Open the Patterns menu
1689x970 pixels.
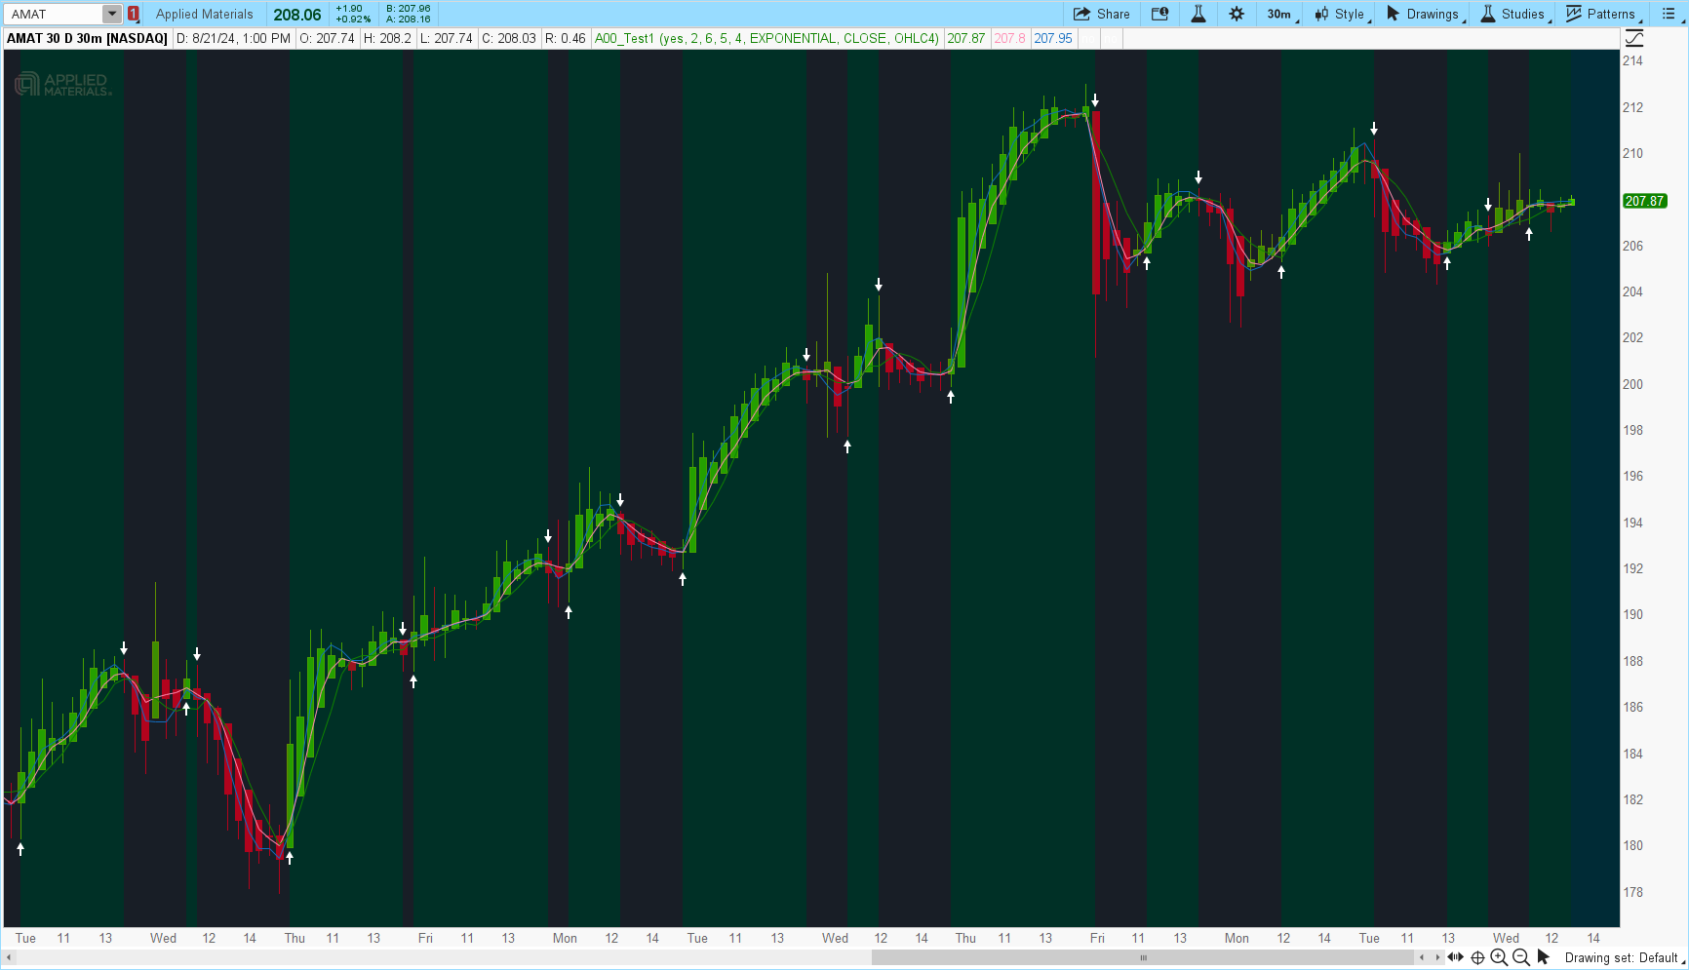pyautogui.click(x=1603, y=14)
